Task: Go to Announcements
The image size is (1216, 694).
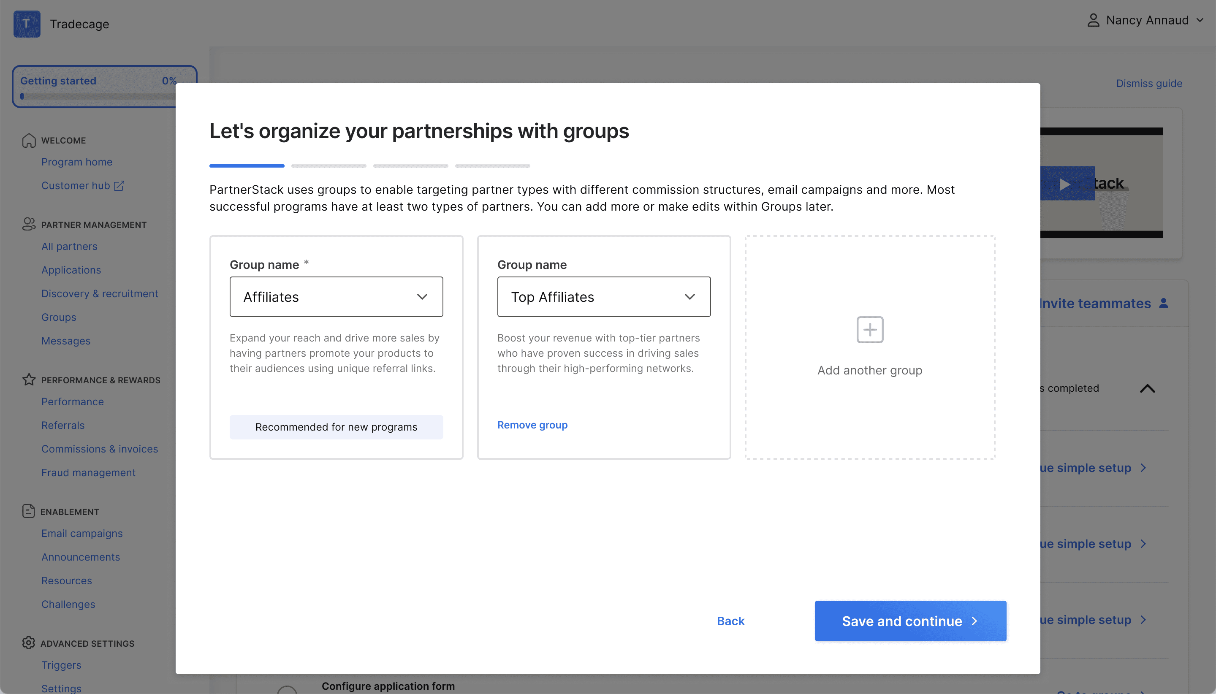Action: (81, 557)
